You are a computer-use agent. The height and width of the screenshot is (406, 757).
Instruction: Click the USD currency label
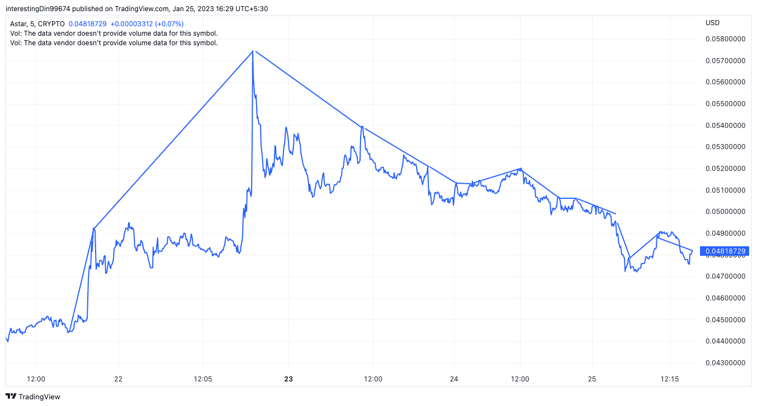[712, 23]
